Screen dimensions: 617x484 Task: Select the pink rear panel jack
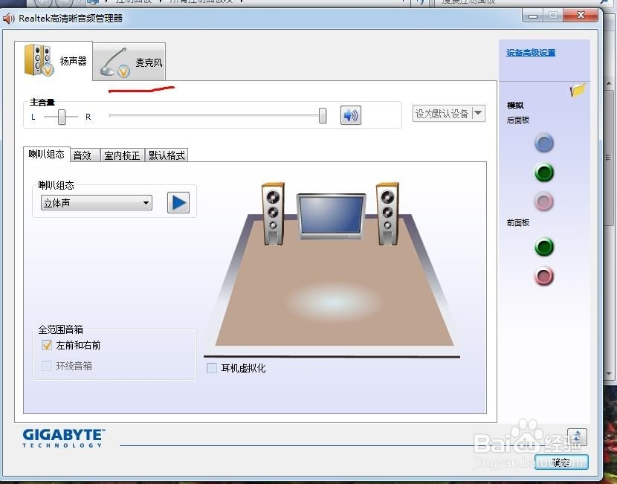[544, 202]
